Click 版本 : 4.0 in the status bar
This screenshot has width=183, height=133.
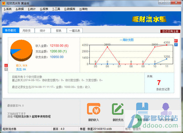(x=59, y=129)
